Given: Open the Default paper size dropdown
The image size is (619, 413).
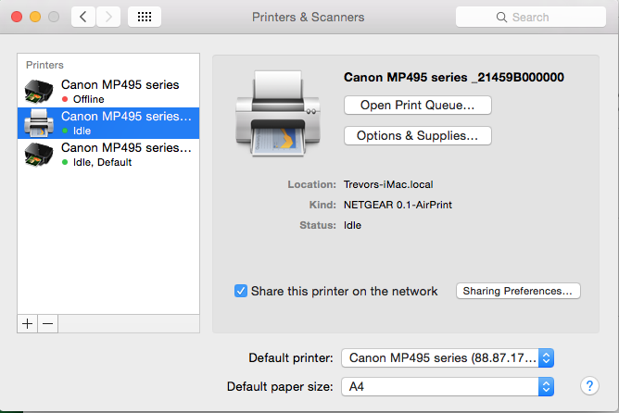Looking at the screenshot, I should [x=448, y=385].
